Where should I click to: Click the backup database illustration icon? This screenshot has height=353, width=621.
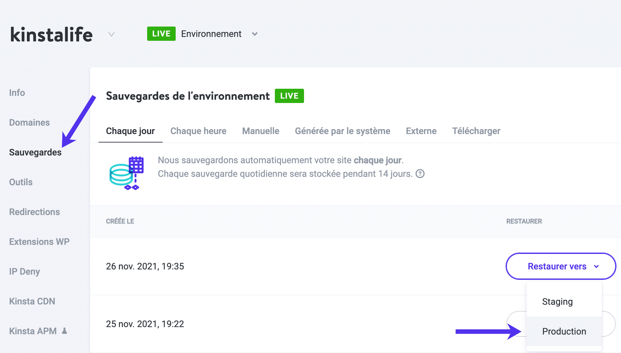(127, 173)
